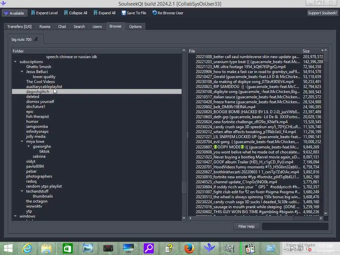Image resolution: width=340 pixels, height=255 pixels.
Task: Select the tiktok folder
Action: click(x=44, y=151)
